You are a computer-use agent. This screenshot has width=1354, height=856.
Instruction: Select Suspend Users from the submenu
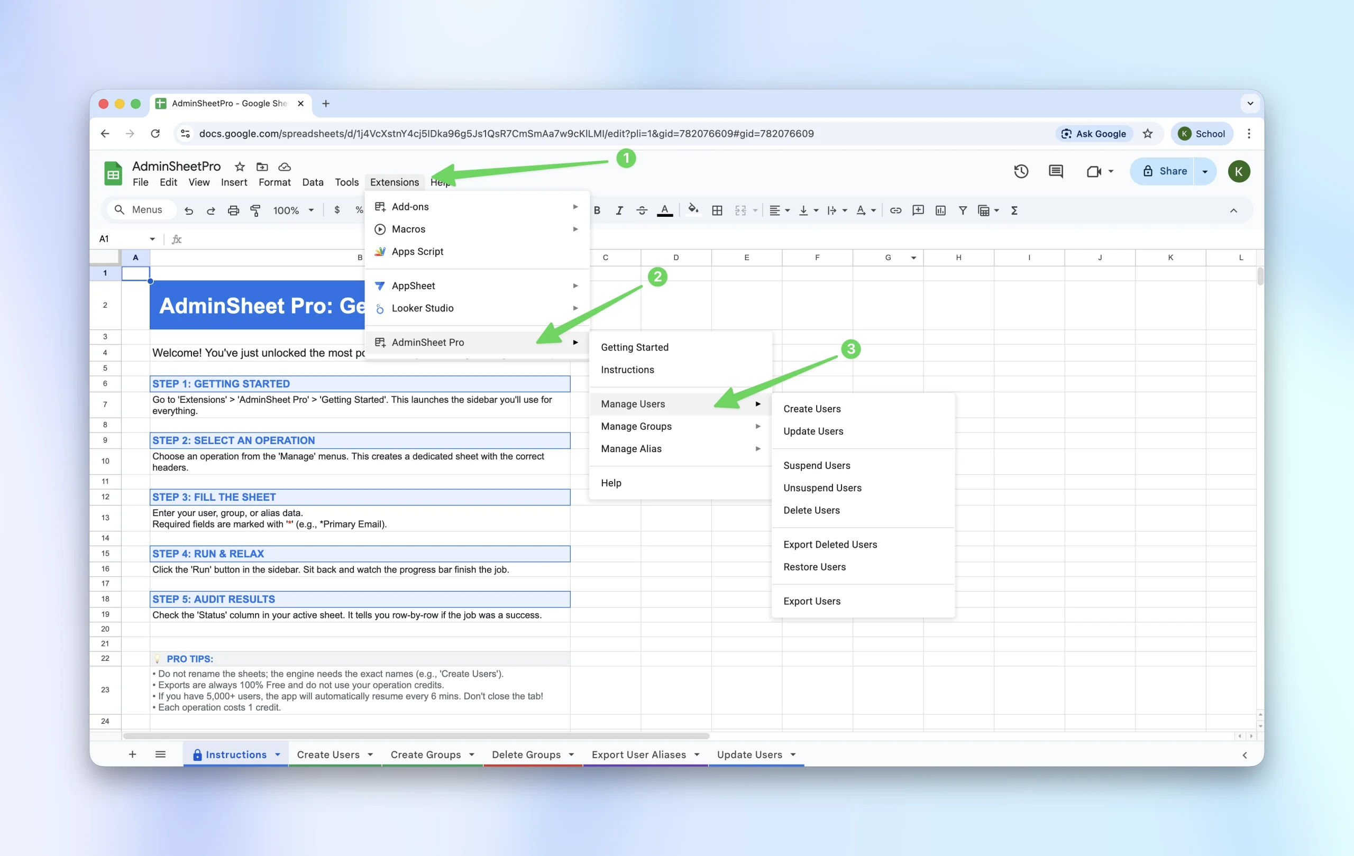[817, 465]
